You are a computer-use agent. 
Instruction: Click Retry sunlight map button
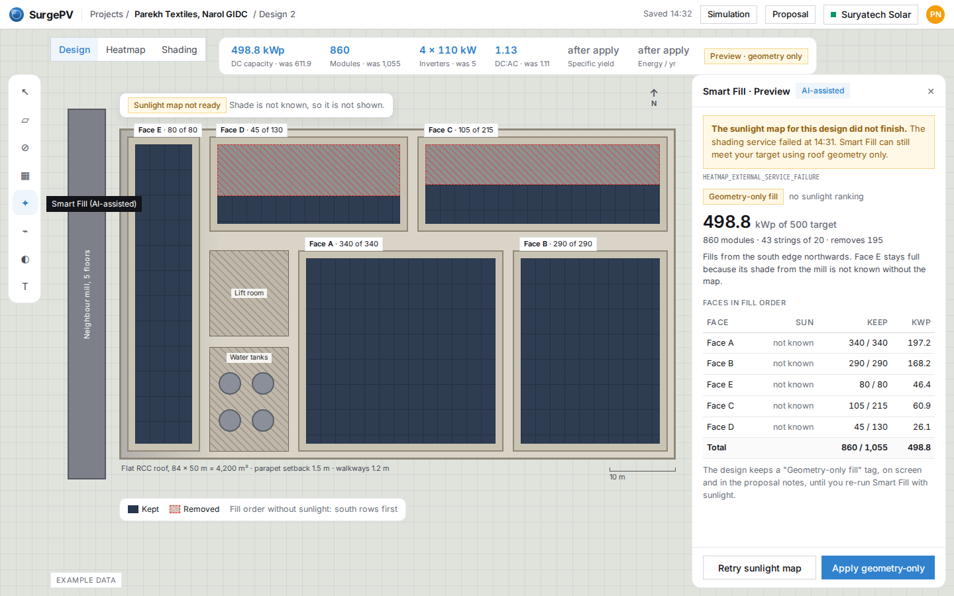click(759, 568)
